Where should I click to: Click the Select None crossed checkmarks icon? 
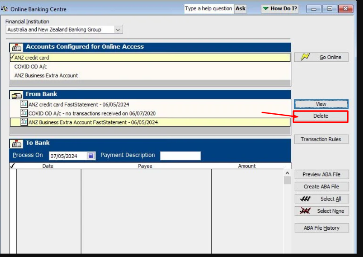[305, 211]
